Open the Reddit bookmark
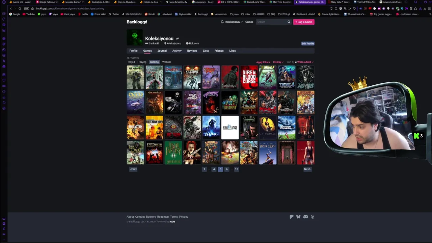Image resolution: width=432 pixels, height=243 pixels. pyautogui.click(x=150, y=14)
